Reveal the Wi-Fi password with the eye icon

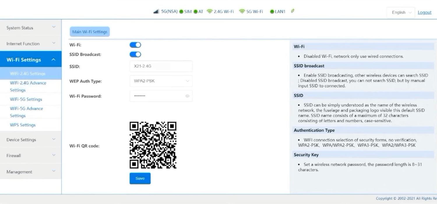[x=187, y=96]
